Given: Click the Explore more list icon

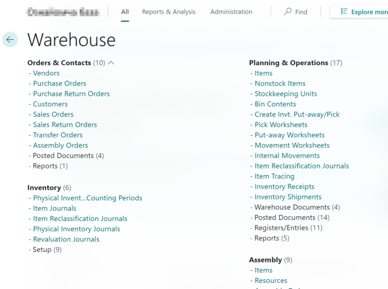Looking at the screenshot, I should [x=344, y=12].
